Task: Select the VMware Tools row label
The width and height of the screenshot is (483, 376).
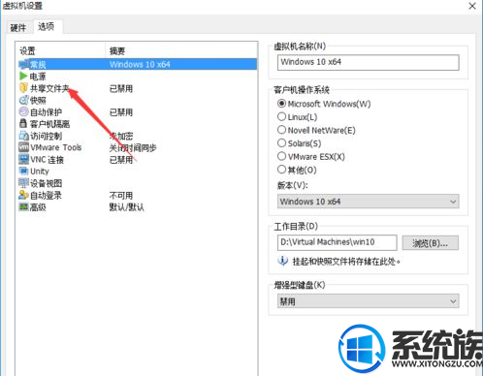Action: point(55,147)
